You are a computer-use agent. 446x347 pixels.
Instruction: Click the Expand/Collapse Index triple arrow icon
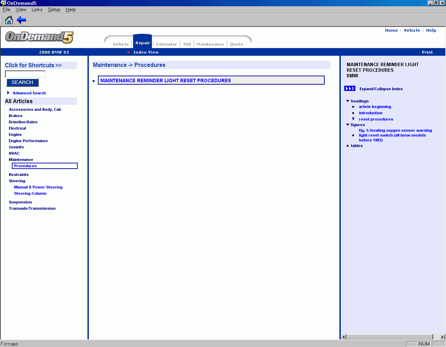[x=350, y=88]
